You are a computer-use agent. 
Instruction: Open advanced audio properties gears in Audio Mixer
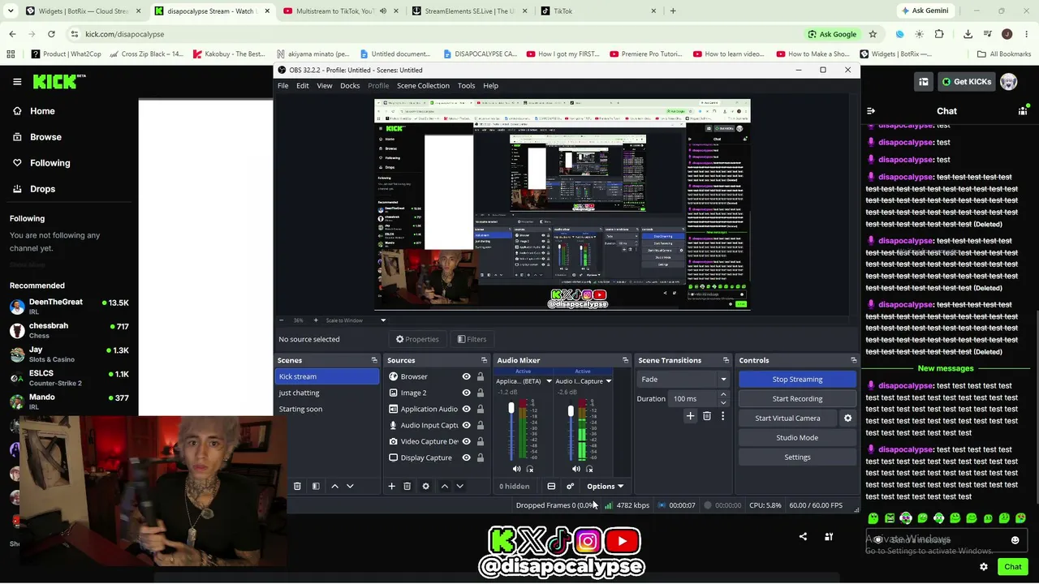coord(570,486)
